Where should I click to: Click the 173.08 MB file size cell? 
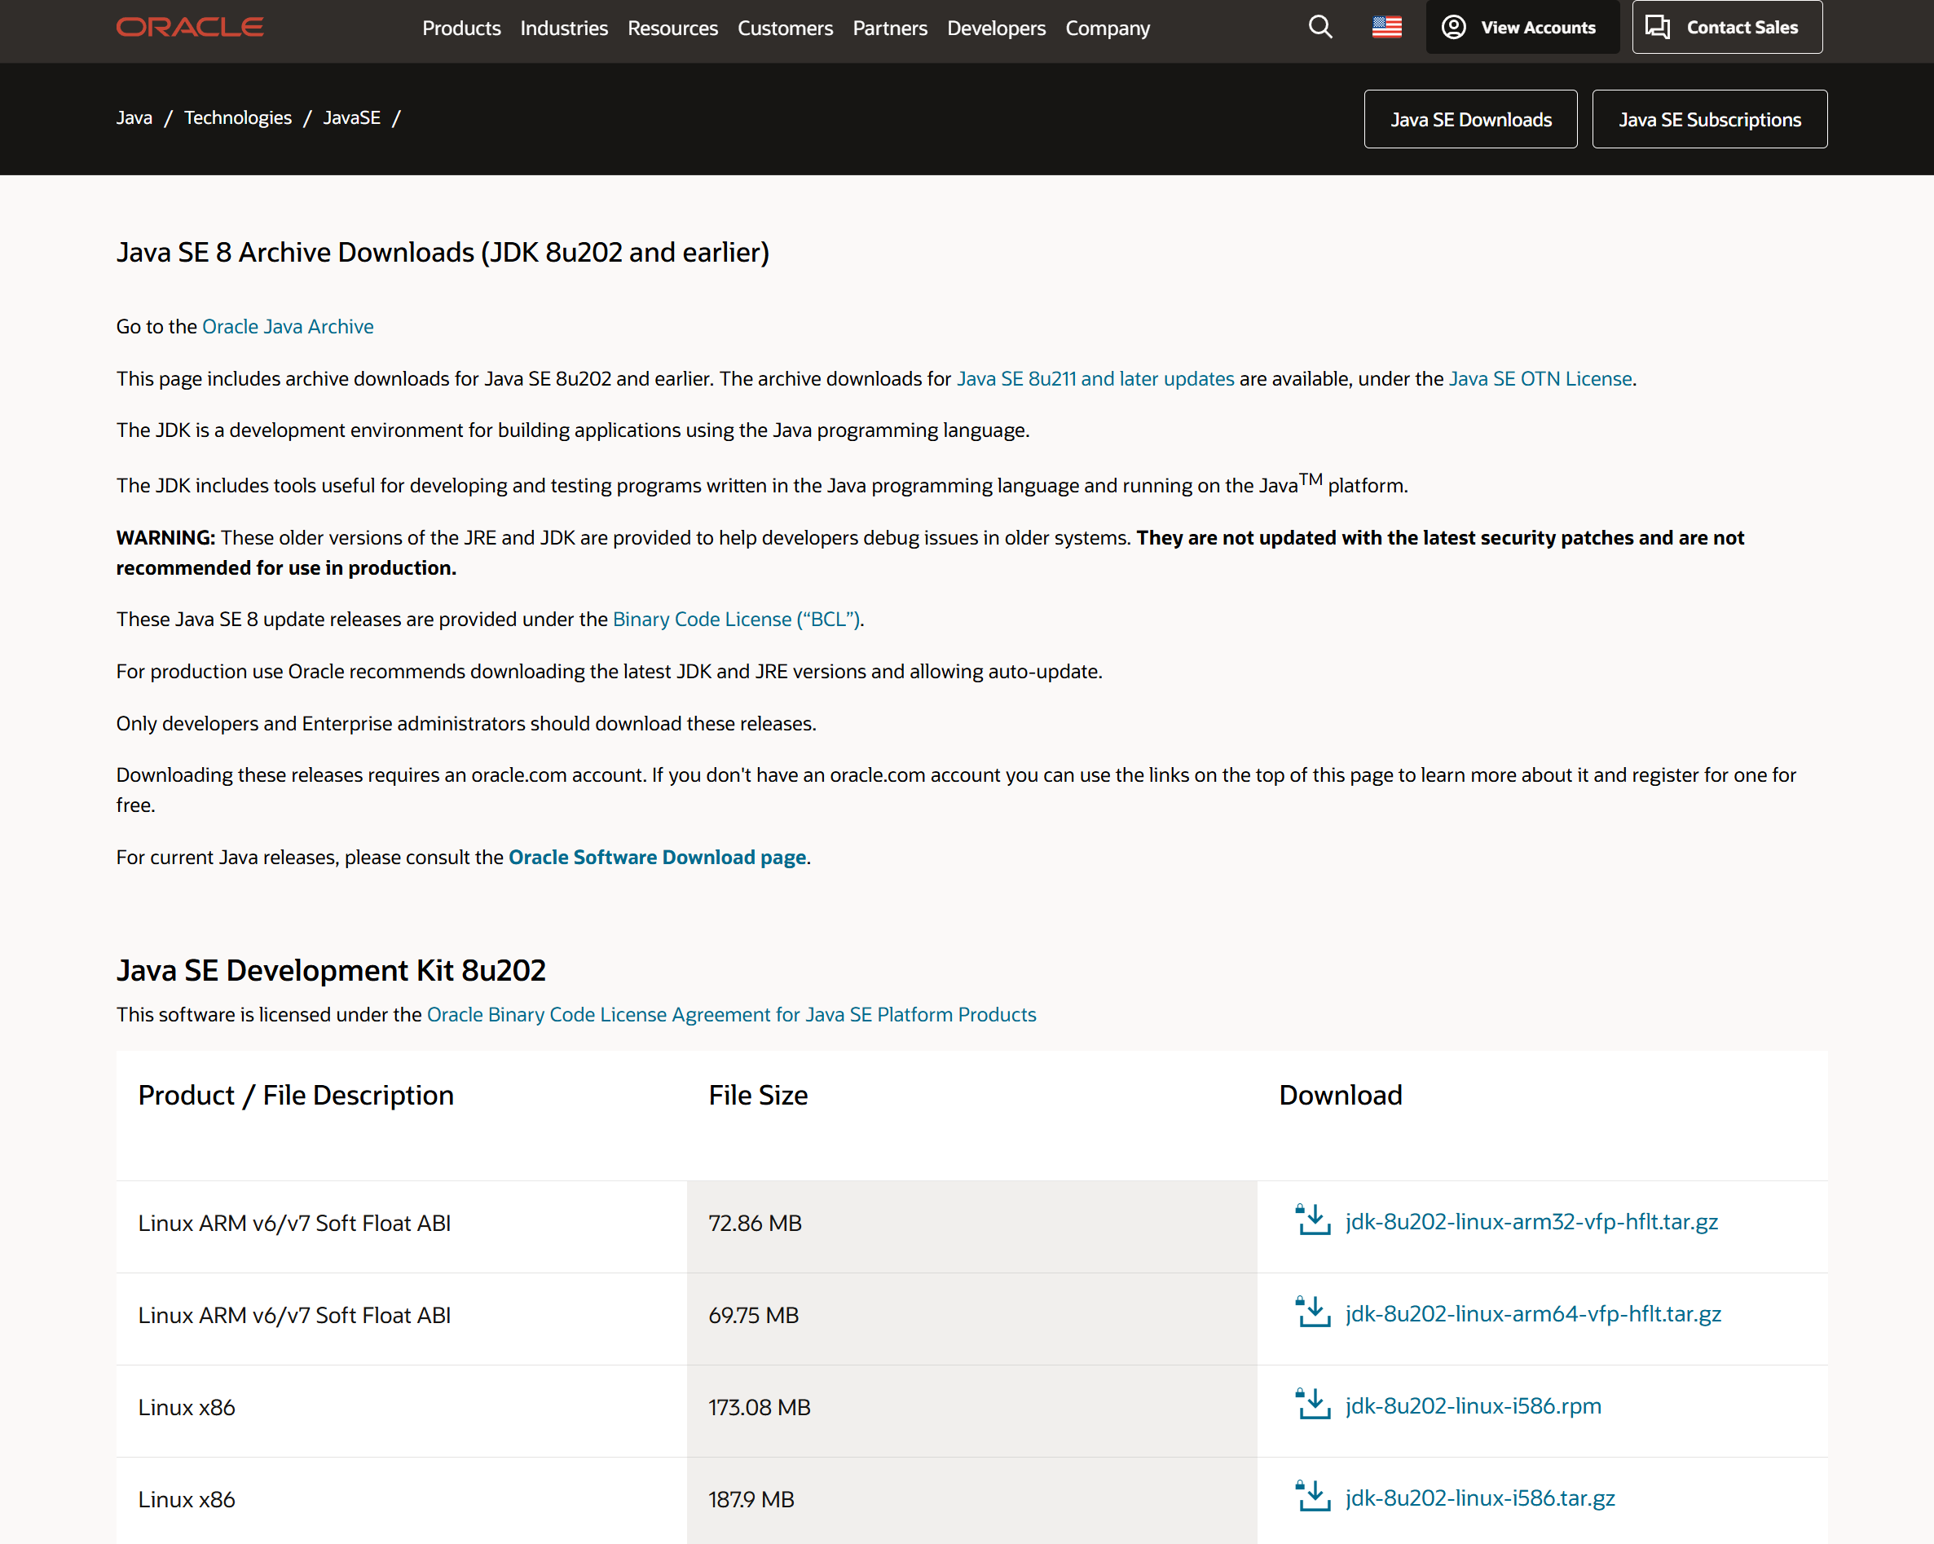coord(971,1410)
